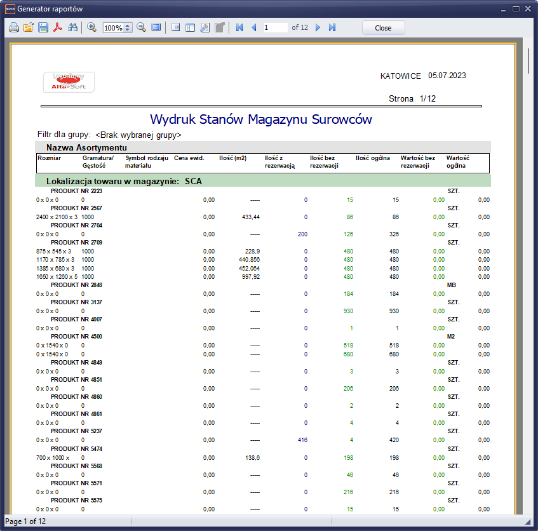Click the 100% zoom level stepper
This screenshot has width=538, height=531.
[x=128, y=28]
